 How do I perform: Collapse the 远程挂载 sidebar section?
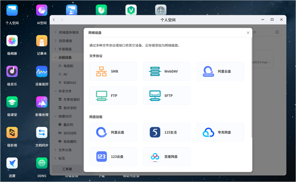point(55,57)
